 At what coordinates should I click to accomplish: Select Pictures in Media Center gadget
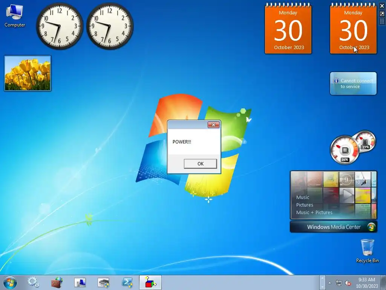click(x=305, y=205)
